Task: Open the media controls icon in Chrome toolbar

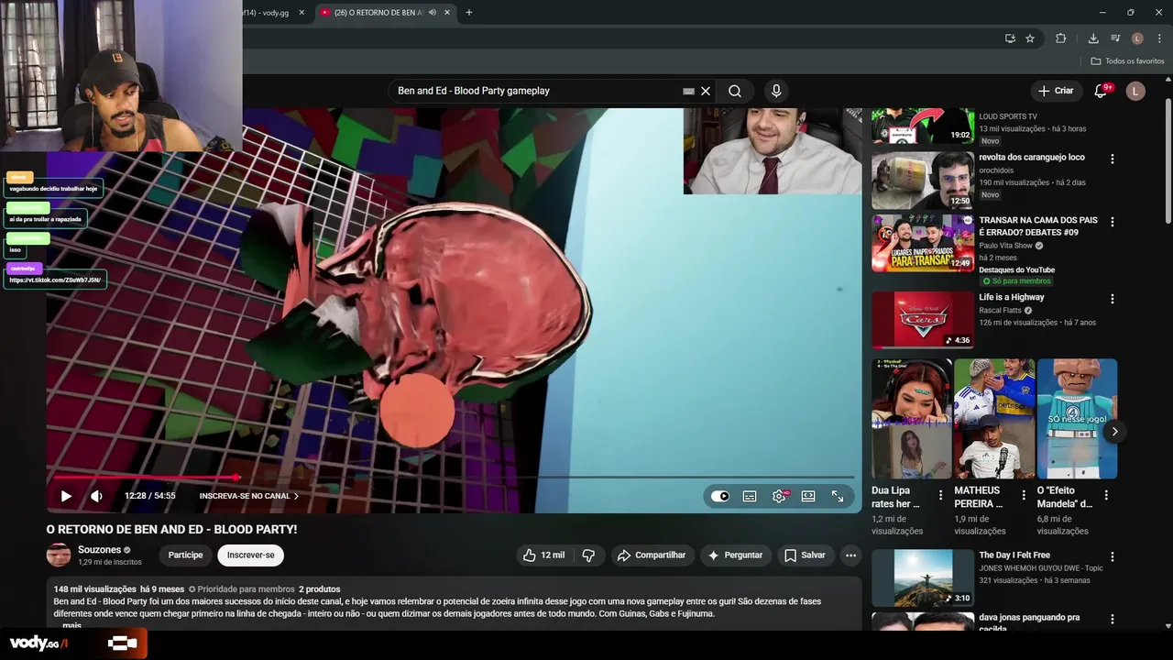Action: (1115, 38)
